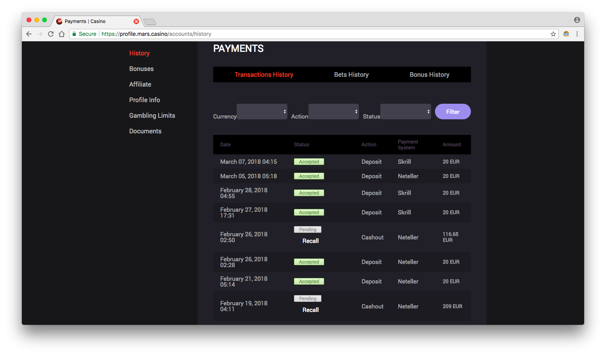Click Cashout in the February 19 row
Viewport: 606px width, 356px height.
click(372, 306)
